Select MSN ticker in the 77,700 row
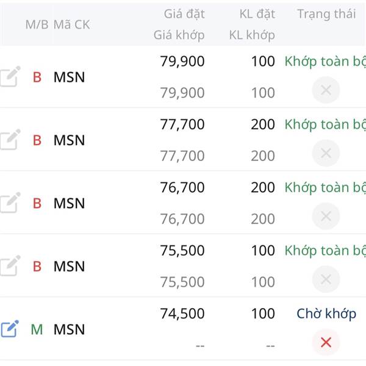Viewport: 366px width, 366px height. [x=69, y=140]
